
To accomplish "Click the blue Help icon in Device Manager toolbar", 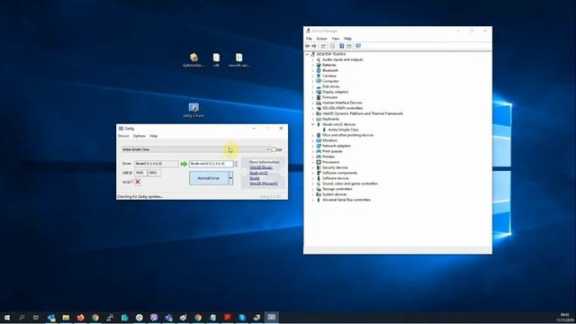I will (342, 46).
